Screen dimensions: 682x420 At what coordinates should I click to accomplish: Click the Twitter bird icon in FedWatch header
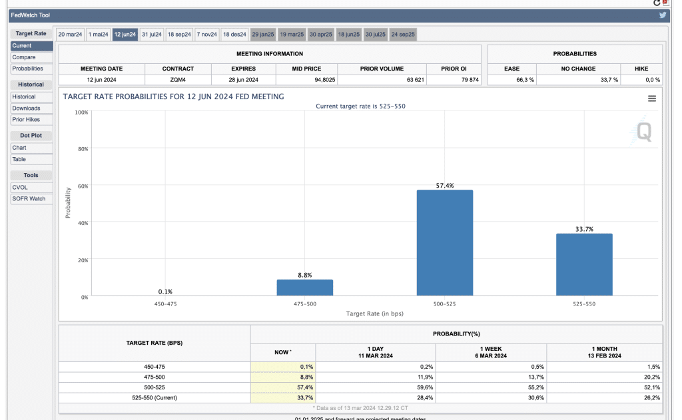point(663,15)
